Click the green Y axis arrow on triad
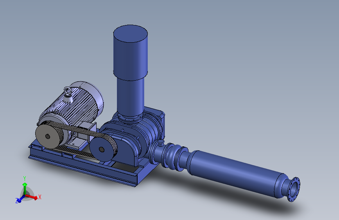This screenshot has width=339, height=220. 25,188
